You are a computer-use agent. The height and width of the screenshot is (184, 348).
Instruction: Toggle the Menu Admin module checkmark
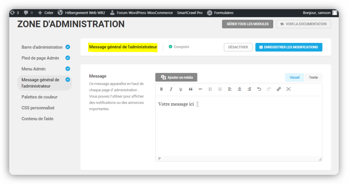[x=68, y=69]
